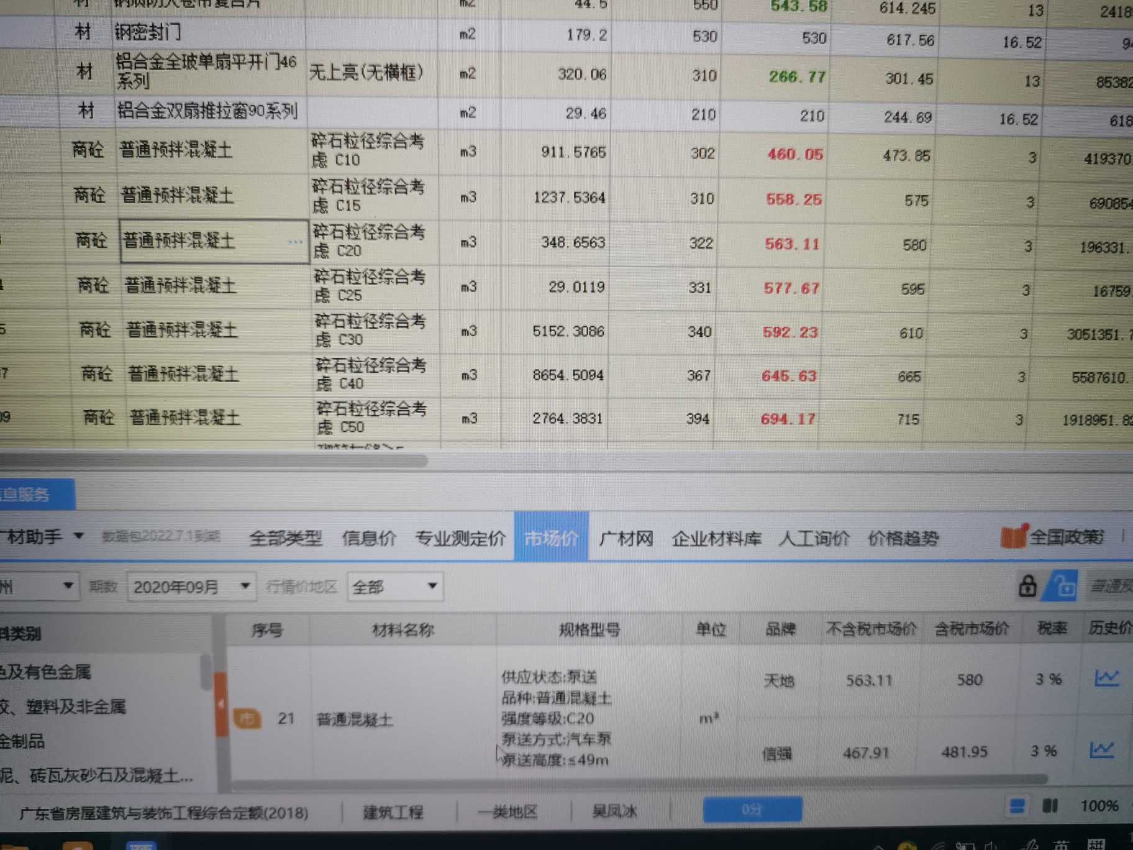Click ellipsis button in selected 普通预拌混凝土 cell

point(296,242)
